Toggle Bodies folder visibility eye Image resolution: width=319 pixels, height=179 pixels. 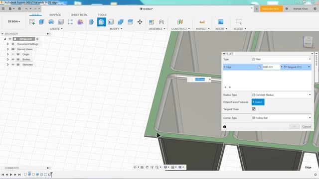13,60
